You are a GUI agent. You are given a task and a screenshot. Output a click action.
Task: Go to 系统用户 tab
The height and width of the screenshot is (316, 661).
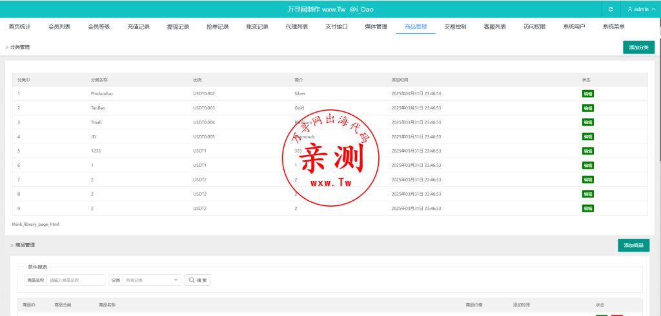click(x=574, y=26)
